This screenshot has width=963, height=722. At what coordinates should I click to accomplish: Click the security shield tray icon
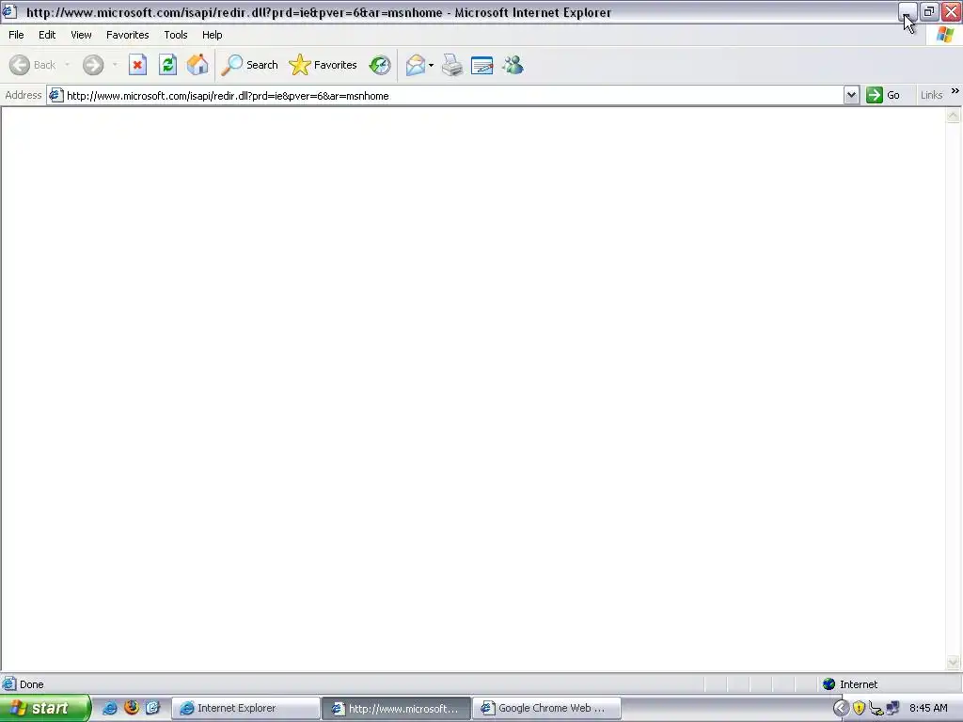pyautogui.click(x=859, y=709)
